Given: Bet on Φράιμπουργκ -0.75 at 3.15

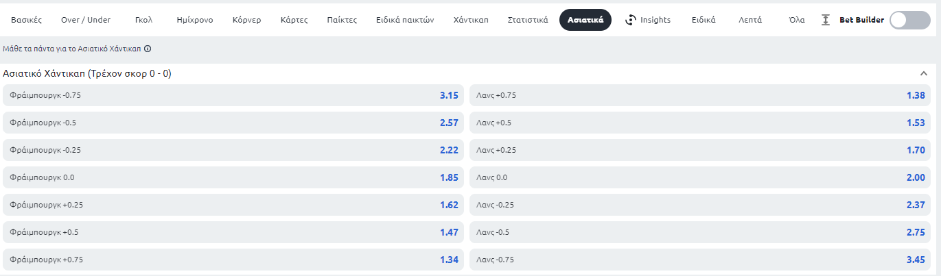Looking at the screenshot, I should tap(233, 95).
